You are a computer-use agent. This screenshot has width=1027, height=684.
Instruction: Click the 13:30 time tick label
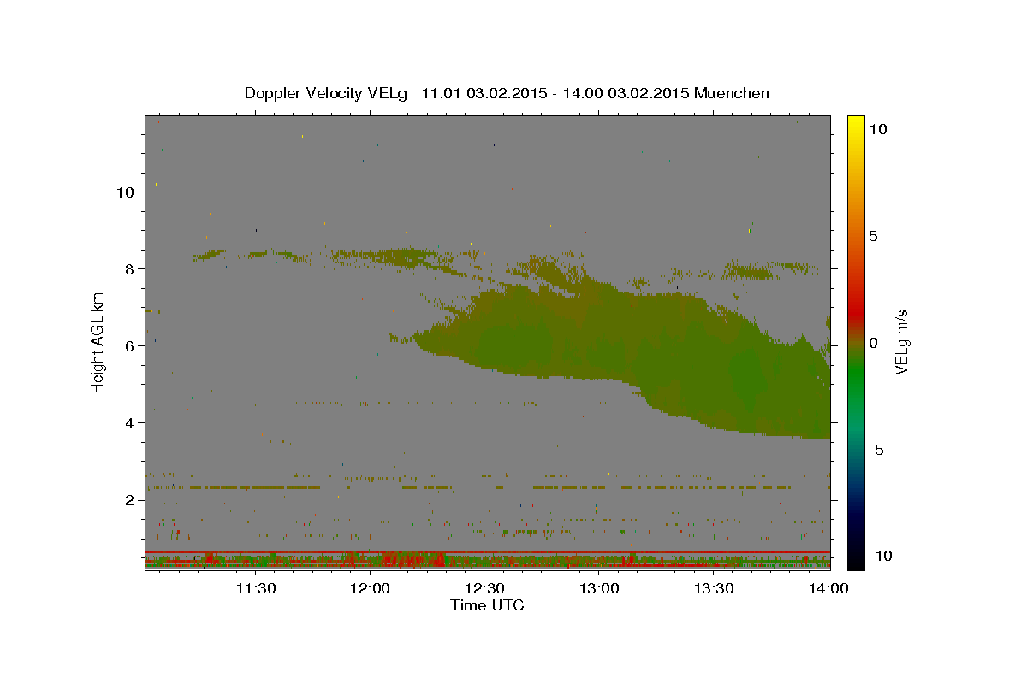[x=714, y=588]
